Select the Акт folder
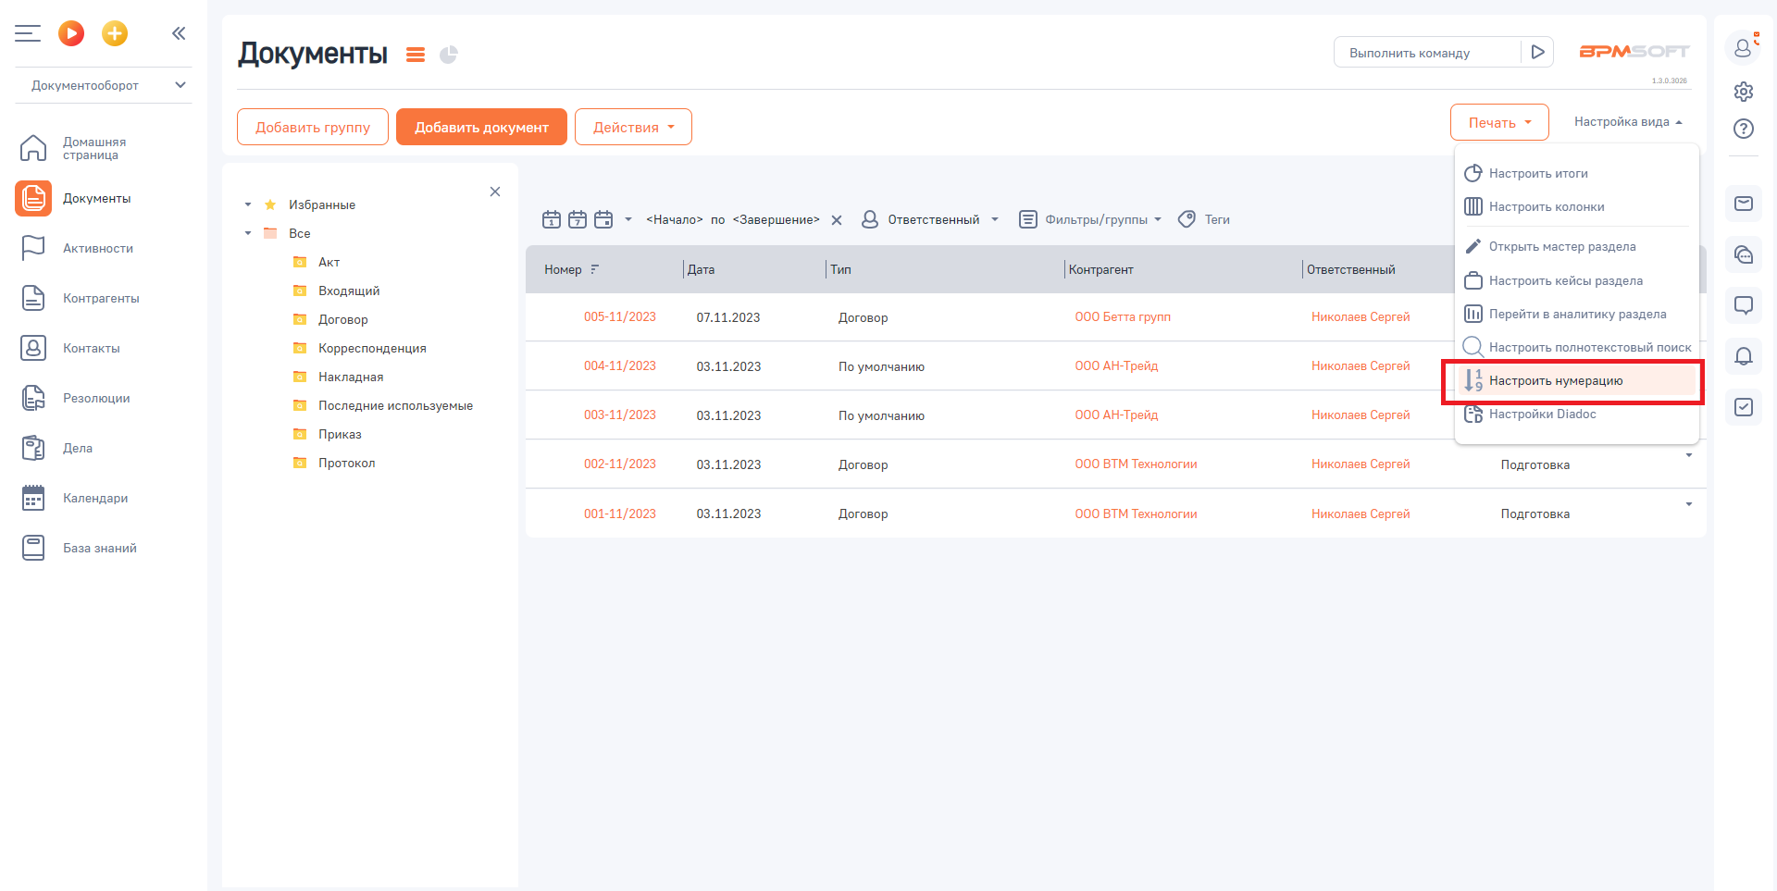 coord(329,262)
